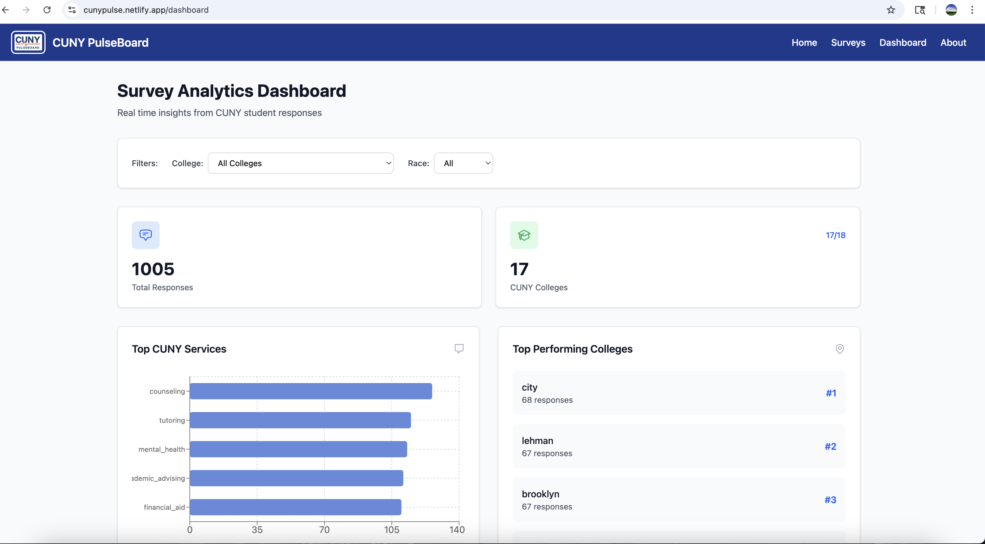Navigate to the Surveys menu item
This screenshot has height=544, width=985.
(848, 42)
